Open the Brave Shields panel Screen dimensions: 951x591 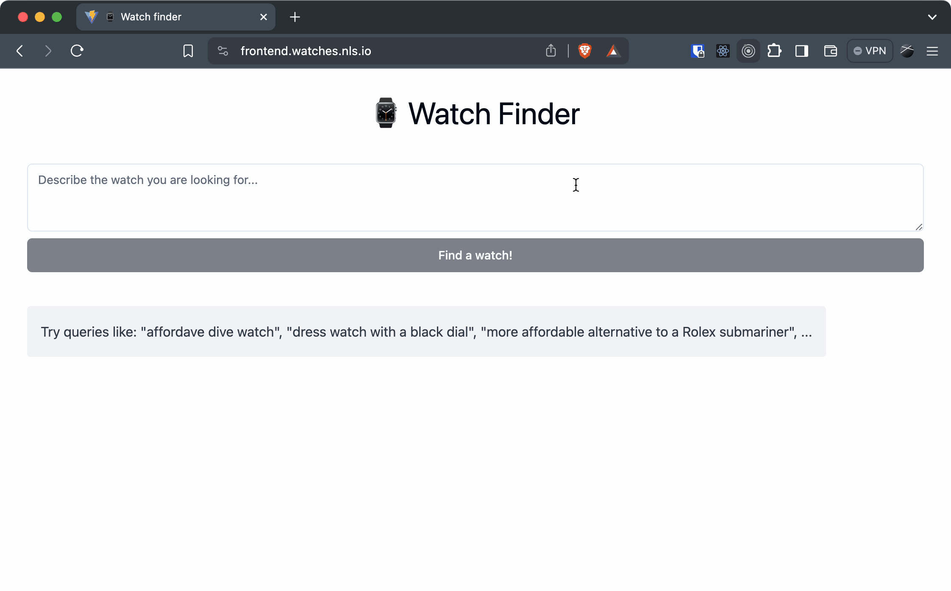[x=585, y=51]
